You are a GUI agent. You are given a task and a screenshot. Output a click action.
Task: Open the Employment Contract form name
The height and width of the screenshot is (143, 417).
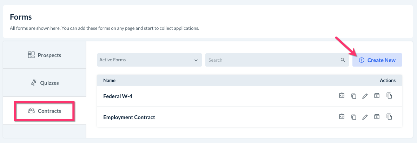[129, 117]
